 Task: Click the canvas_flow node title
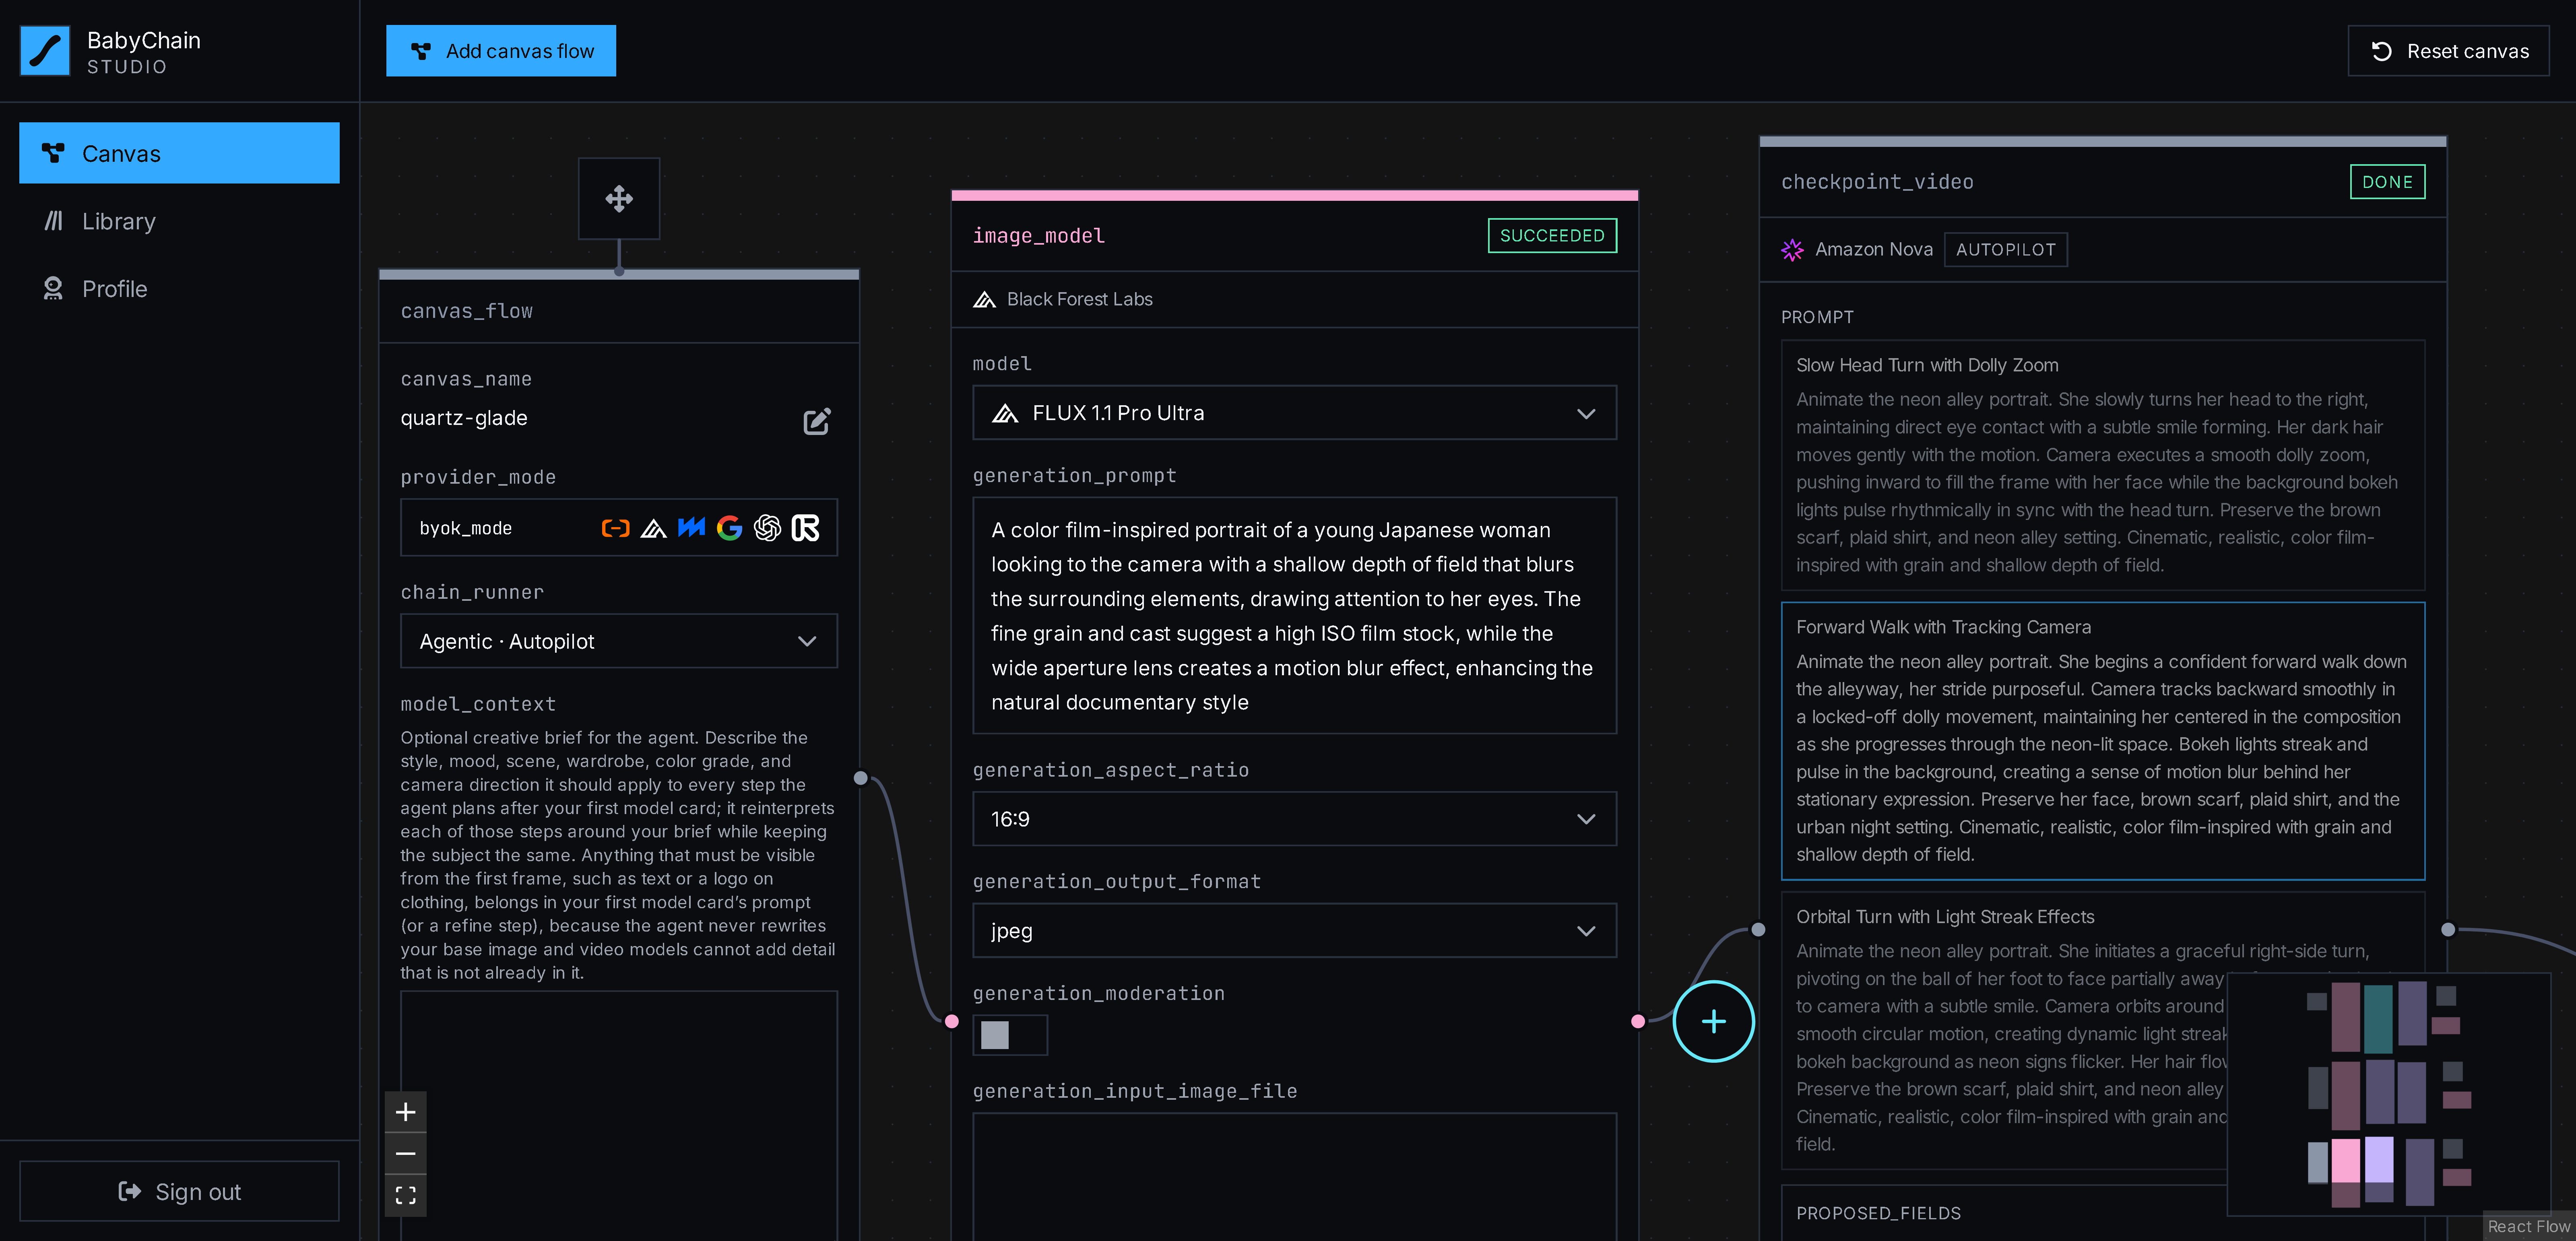[x=466, y=311]
